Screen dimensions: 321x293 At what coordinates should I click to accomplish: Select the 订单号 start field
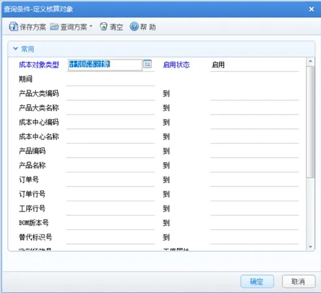111,180
